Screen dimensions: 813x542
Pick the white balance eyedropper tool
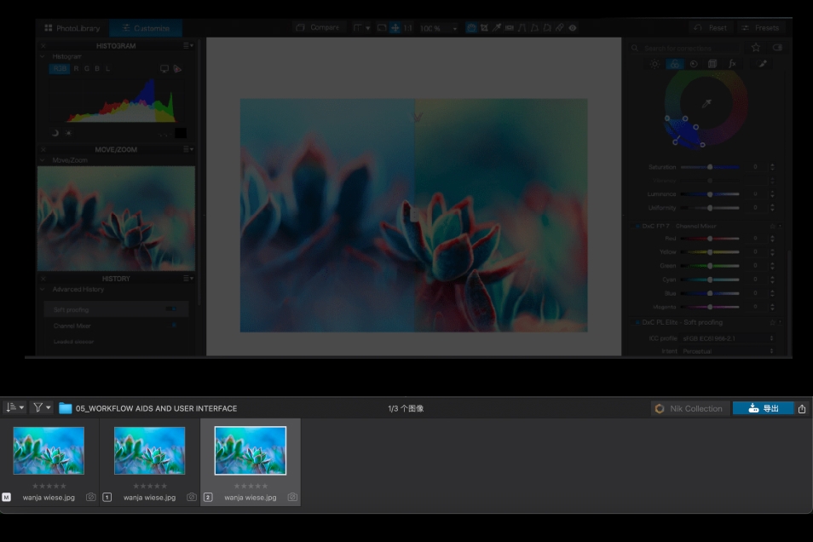click(497, 28)
